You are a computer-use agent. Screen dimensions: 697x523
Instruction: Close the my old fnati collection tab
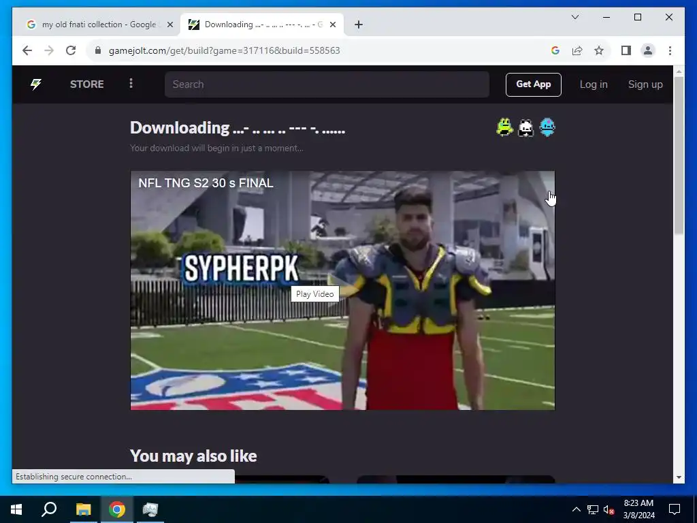[x=169, y=25]
